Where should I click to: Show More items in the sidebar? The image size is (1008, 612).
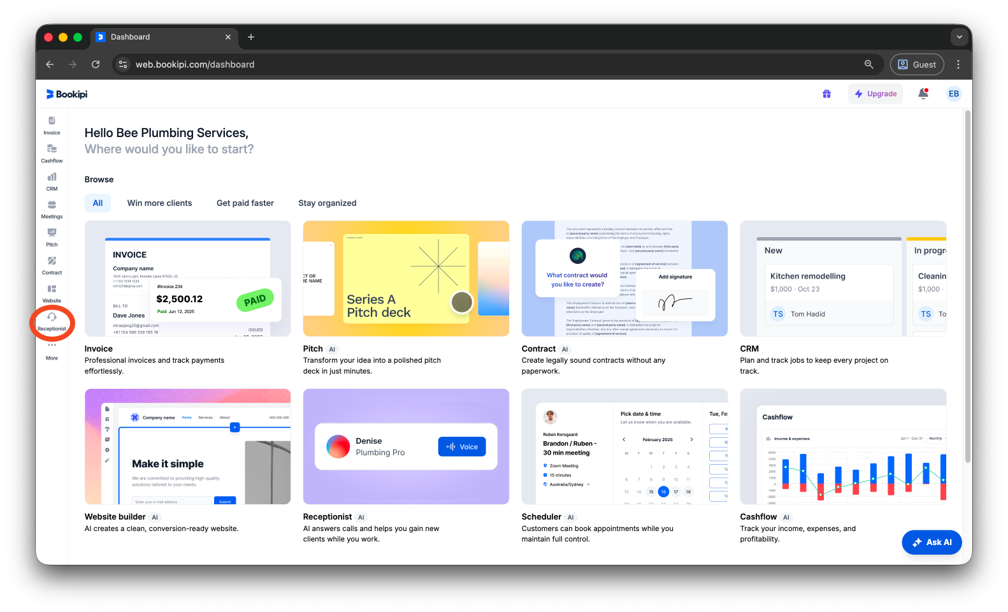click(52, 351)
